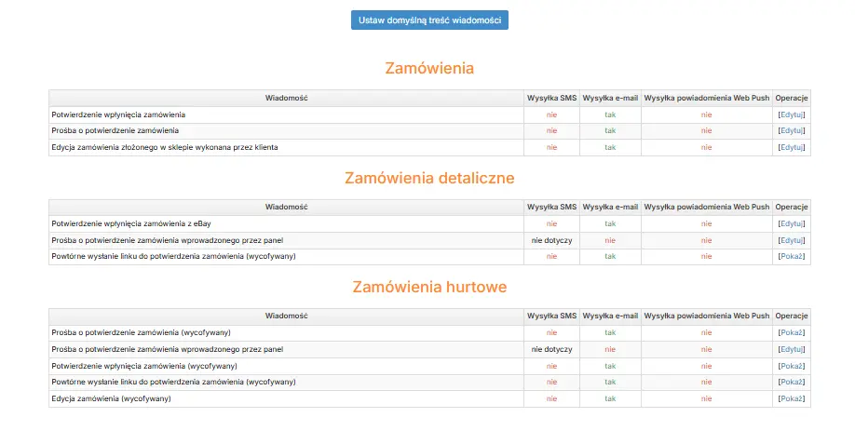
Task: Click the 'Operacje' column header in the first table
Action: (792, 98)
